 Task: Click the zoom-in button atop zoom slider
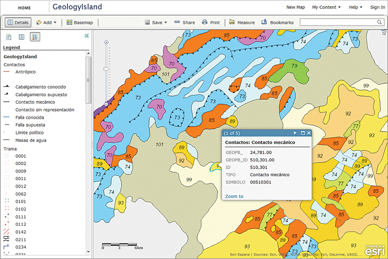tap(106, 42)
